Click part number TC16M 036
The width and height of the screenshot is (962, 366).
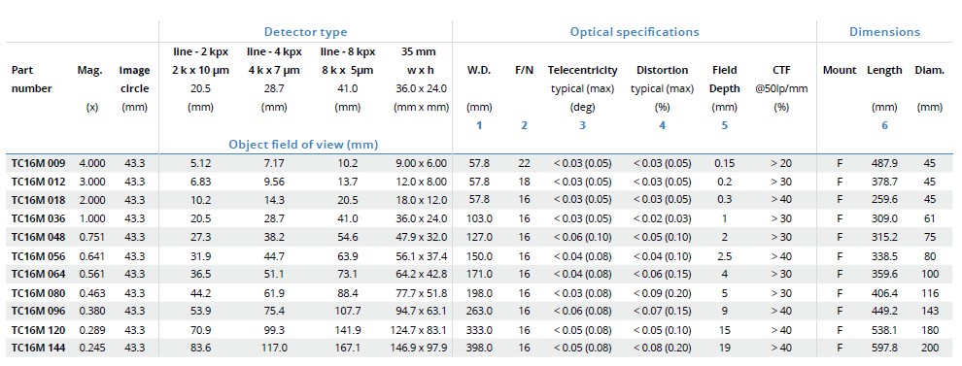coord(38,217)
